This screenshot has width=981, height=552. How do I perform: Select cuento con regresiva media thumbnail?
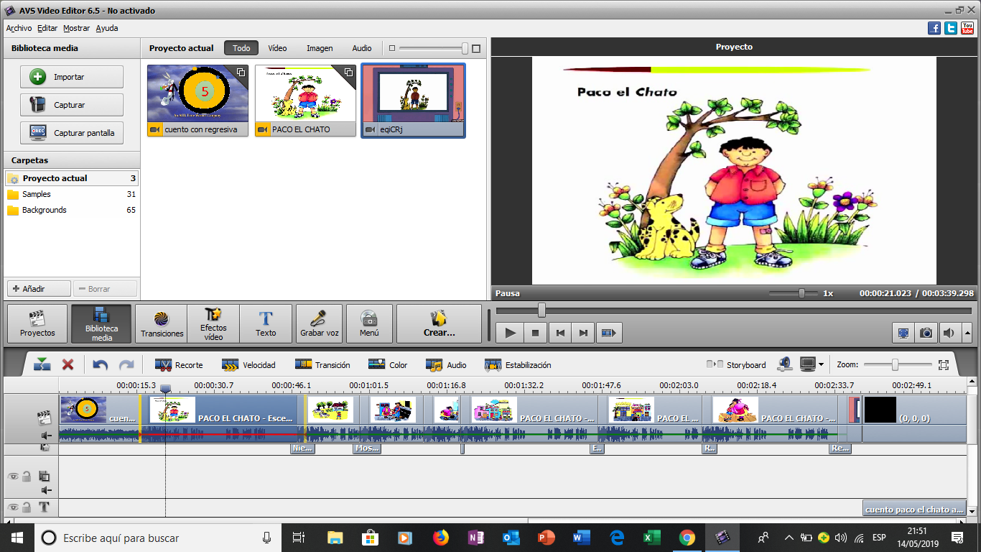point(197,100)
